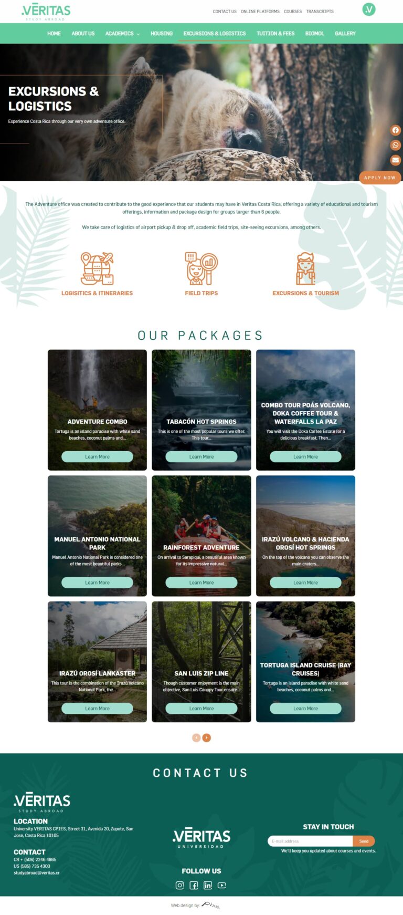Click the Apply Now button
This screenshot has height=915, width=403.
click(380, 178)
